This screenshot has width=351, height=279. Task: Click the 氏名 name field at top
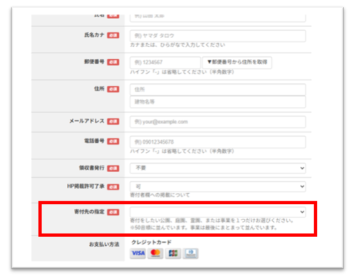pyautogui.click(x=218, y=18)
